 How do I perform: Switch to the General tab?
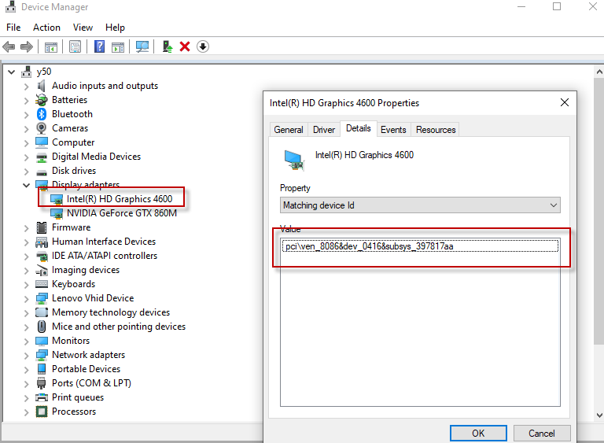pyautogui.click(x=289, y=130)
